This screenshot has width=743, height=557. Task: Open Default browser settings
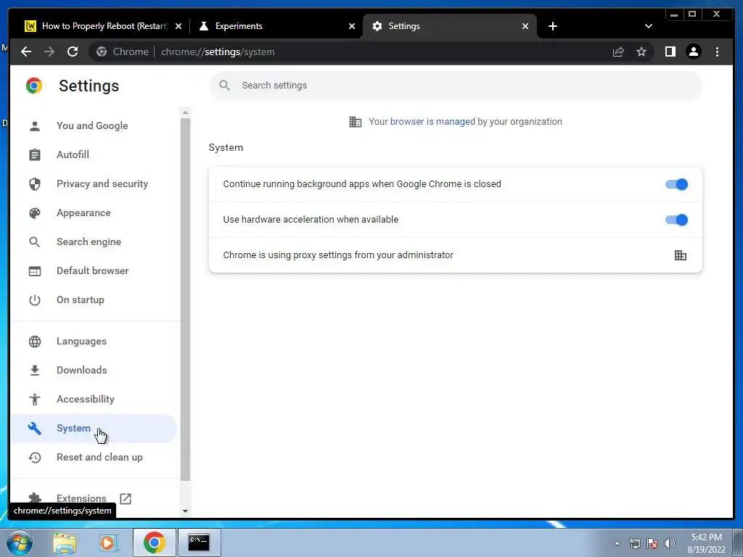pos(92,271)
